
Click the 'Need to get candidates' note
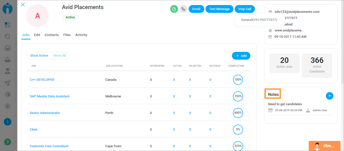point(285,104)
